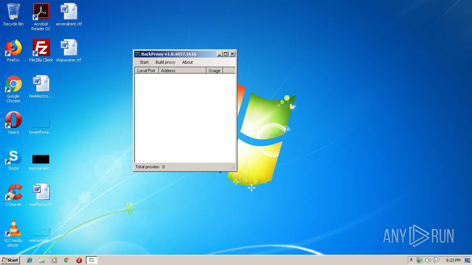472x265 pixels.
Task: Click the BackProxy resize grip corner
Action: 233,168
